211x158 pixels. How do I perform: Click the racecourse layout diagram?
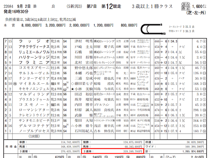click(153, 29)
